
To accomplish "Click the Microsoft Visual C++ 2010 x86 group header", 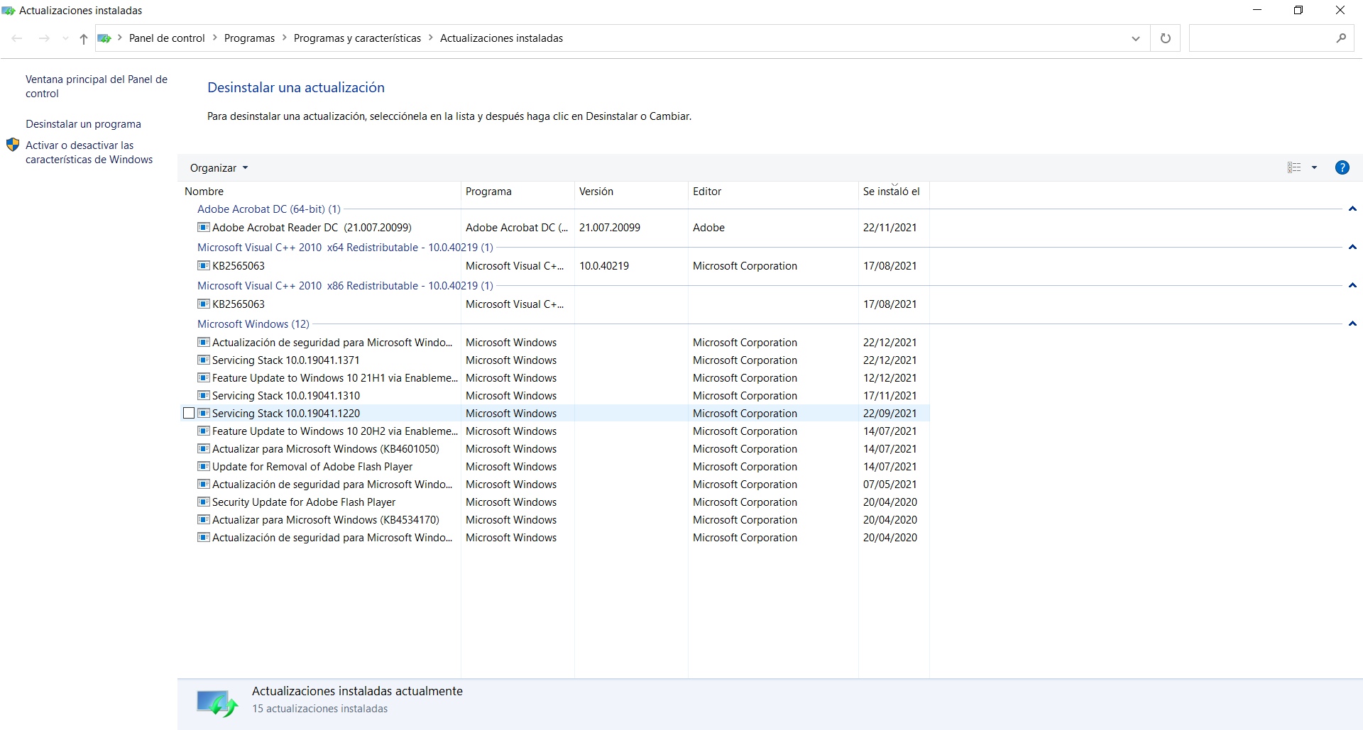I will point(345,286).
